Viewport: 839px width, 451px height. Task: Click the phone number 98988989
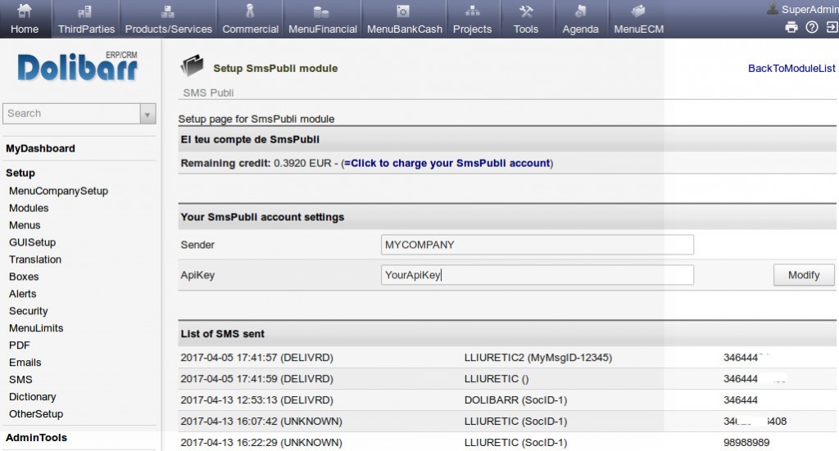coord(746,443)
